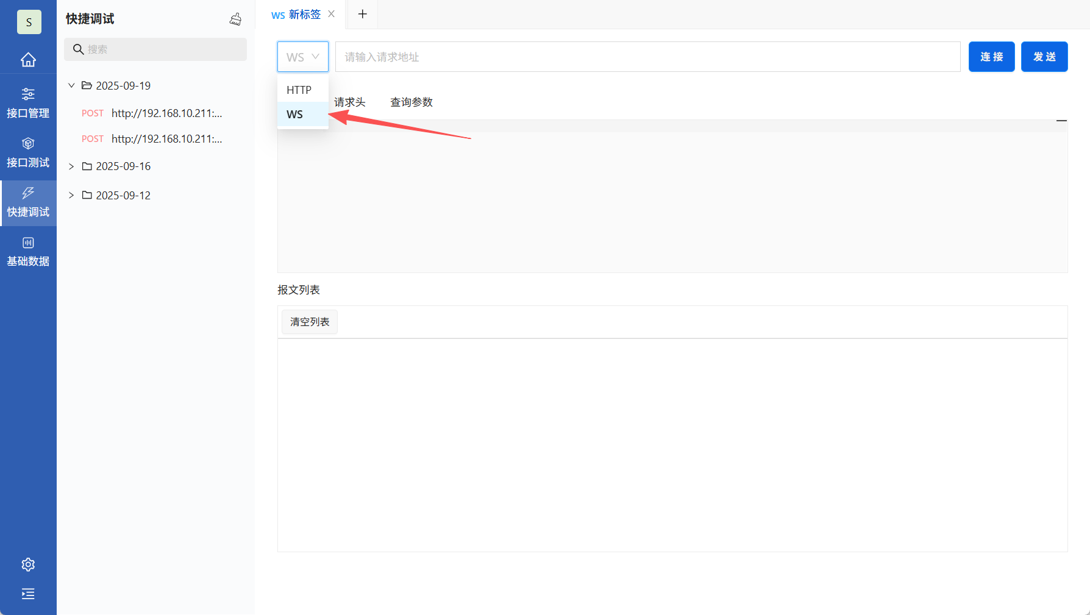1090x615 pixels.
Task: Open a new tab with the plus button
Action: (x=362, y=14)
